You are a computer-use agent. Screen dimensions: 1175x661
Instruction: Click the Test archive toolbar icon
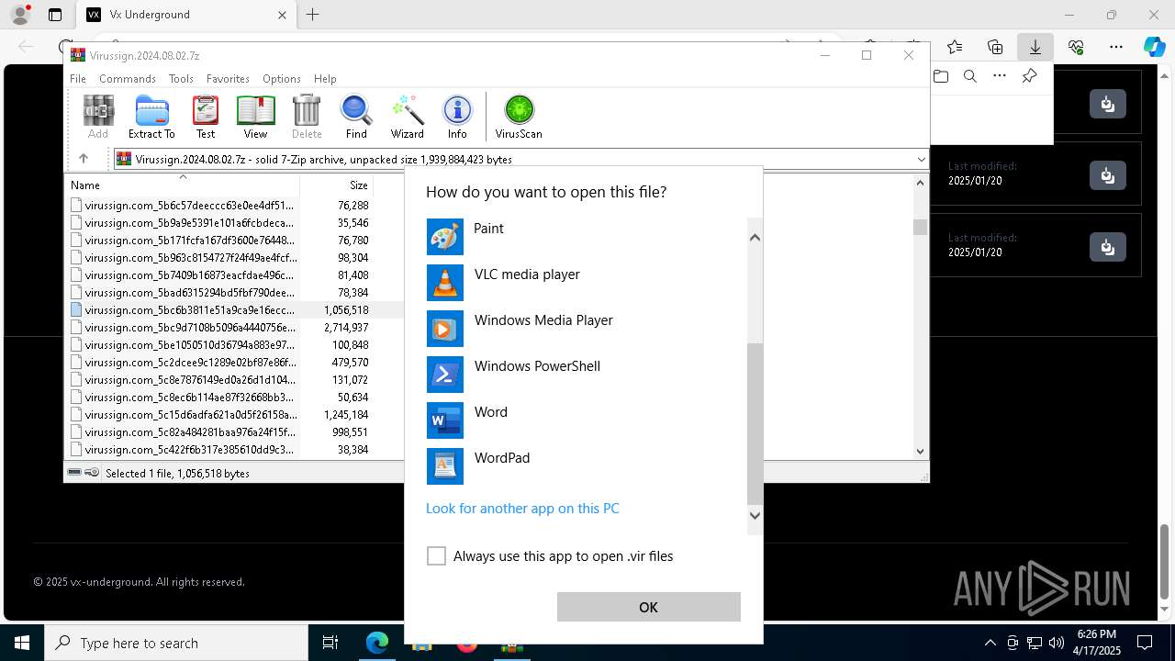click(206, 117)
